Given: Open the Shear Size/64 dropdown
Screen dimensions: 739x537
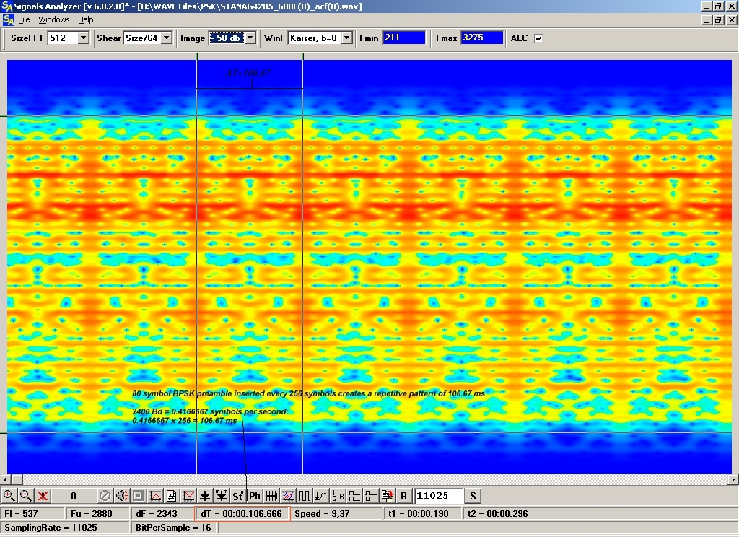Looking at the screenshot, I should [x=167, y=38].
